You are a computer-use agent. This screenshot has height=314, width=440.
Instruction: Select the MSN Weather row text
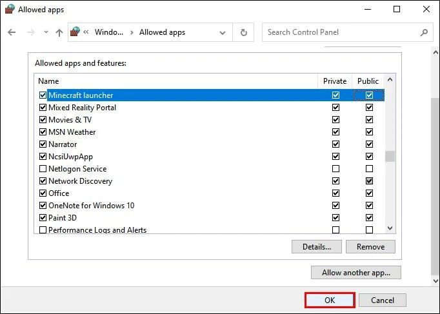coord(72,132)
